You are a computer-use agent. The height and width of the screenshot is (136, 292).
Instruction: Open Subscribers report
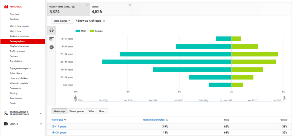pyautogui.click(x=16, y=73)
